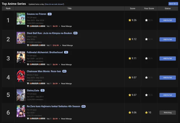Click the white Your Score star for Fullmetal Alchemist
Viewport: 180px width, 123px height.
(x=146, y=58)
